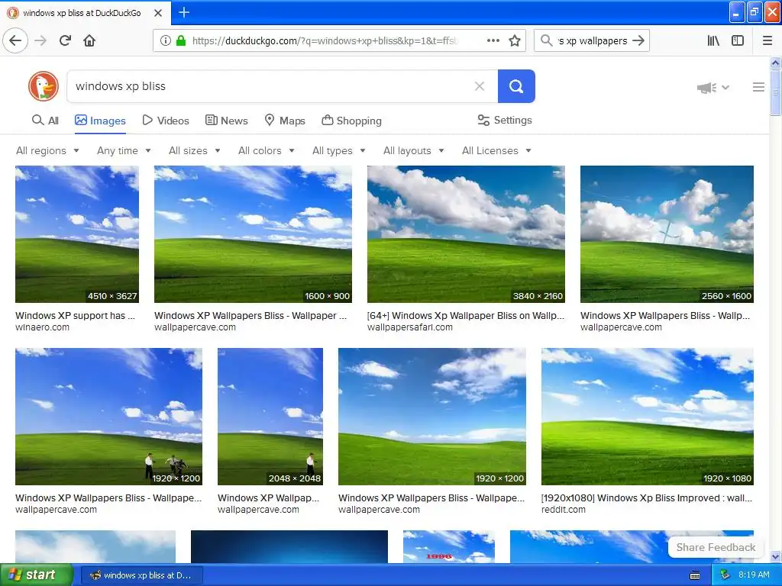The height and width of the screenshot is (586, 782).
Task: Clear the search query with X
Action: [480, 86]
